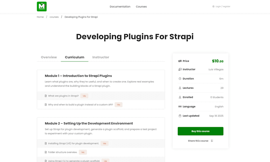Open lesson Folder structure overview
The image size is (270, 162).
pos(63,152)
